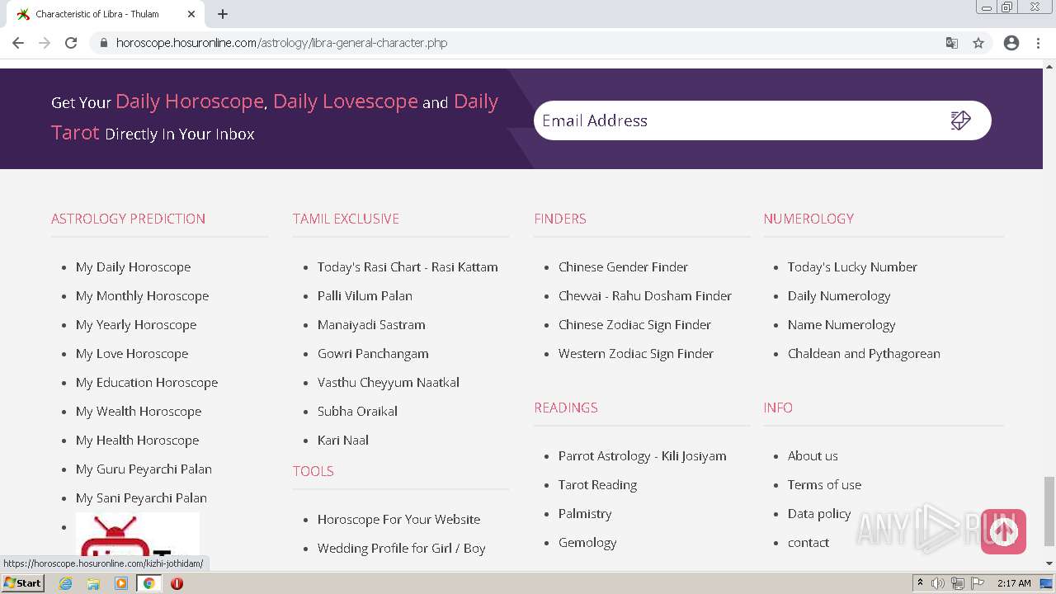Open My Love Horoscope link

pos(132,353)
